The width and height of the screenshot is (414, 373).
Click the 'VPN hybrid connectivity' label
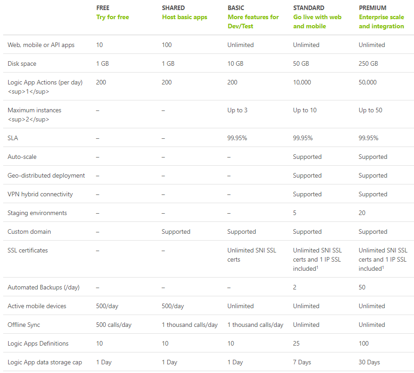[40, 194]
